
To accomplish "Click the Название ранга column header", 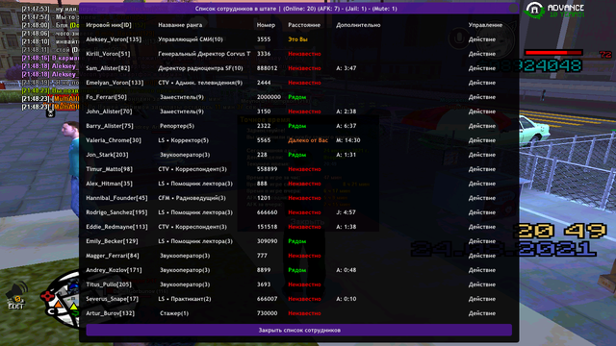I will click(x=180, y=25).
